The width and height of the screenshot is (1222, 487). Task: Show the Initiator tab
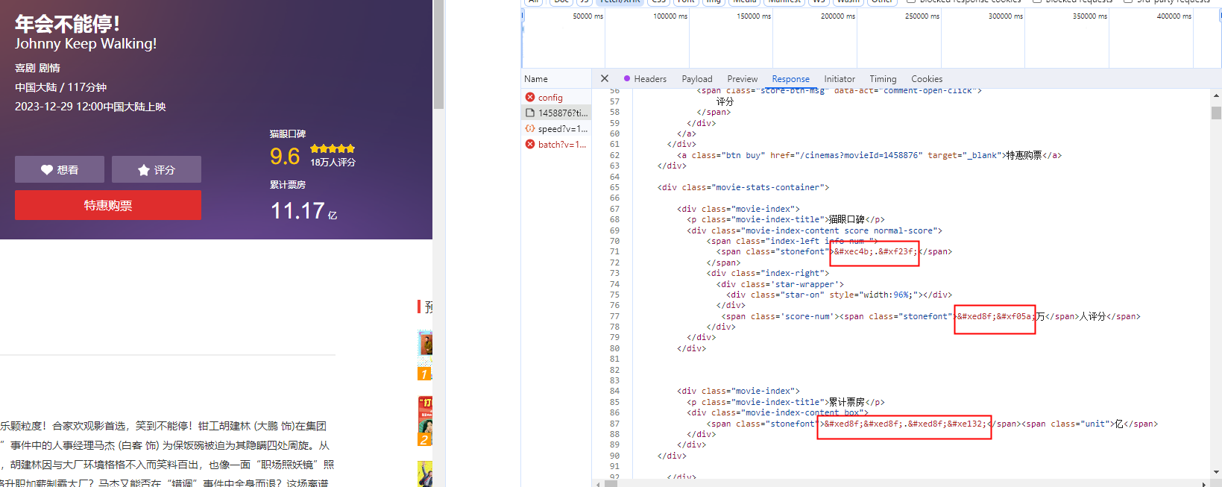click(839, 79)
